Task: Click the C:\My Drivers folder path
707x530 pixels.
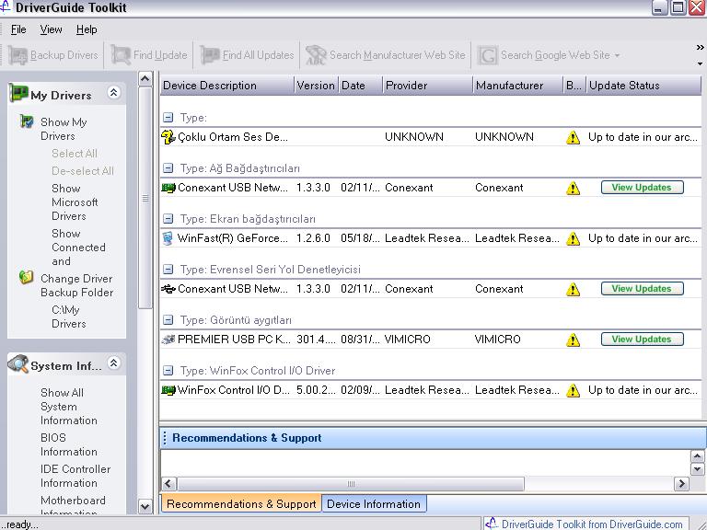Action: coord(68,317)
